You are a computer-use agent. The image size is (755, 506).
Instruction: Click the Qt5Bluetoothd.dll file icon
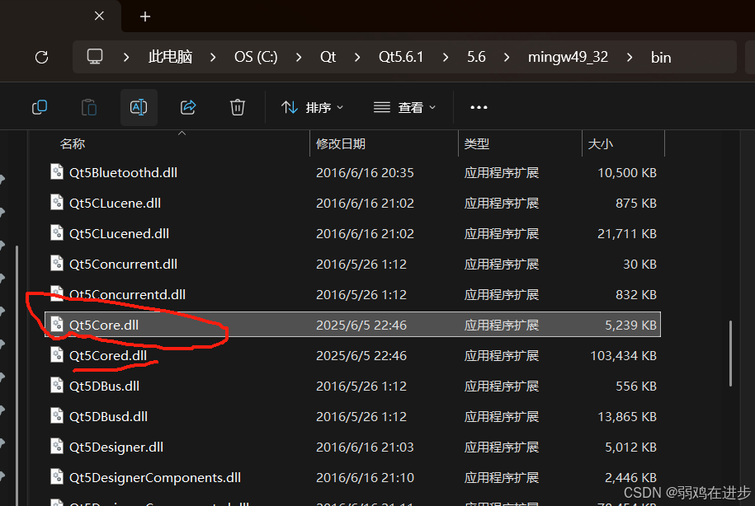point(57,171)
